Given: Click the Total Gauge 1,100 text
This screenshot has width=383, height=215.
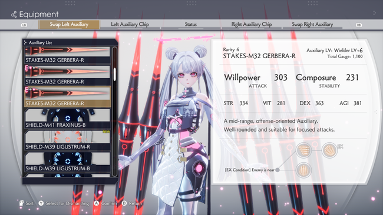Looking at the screenshot, I should [345, 56].
